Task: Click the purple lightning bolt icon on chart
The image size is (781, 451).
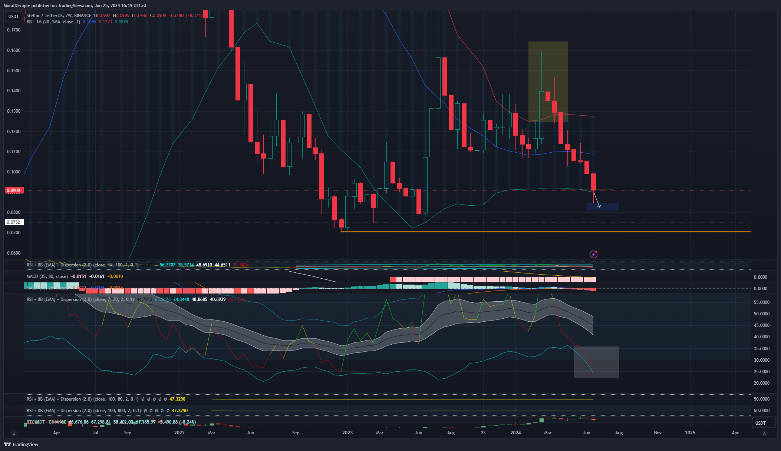Action: (593, 254)
